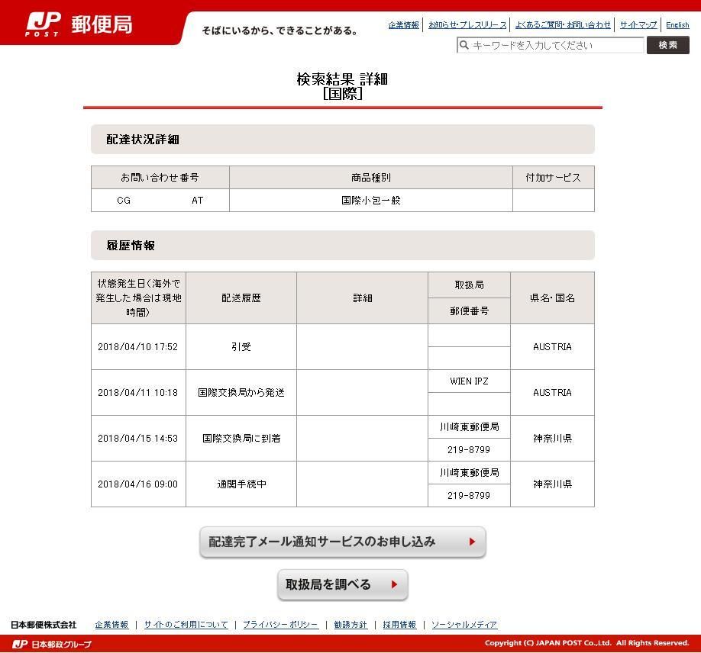
Task: Click 配達完了メール通知サービスのお申し込み button
Action: pos(342,542)
